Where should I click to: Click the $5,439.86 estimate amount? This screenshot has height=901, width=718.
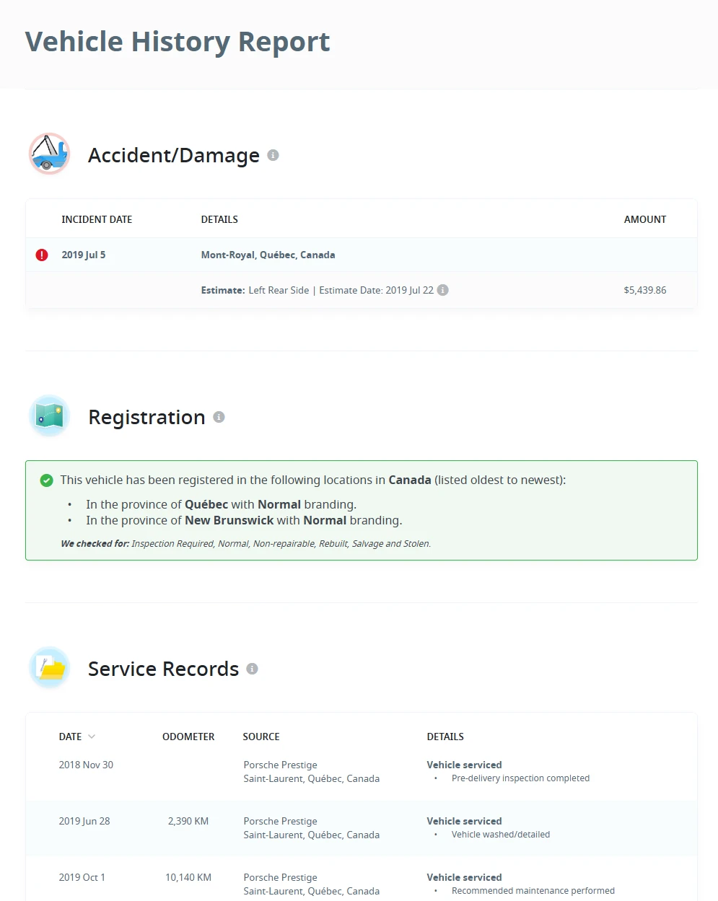click(x=645, y=290)
